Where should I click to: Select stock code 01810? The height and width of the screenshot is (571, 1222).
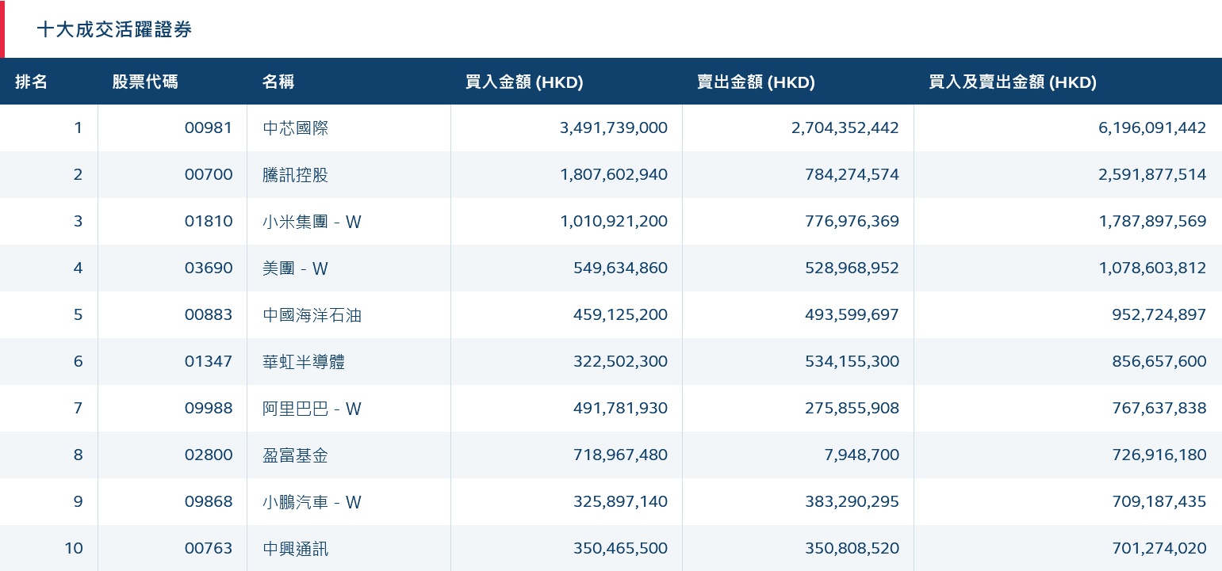click(209, 221)
